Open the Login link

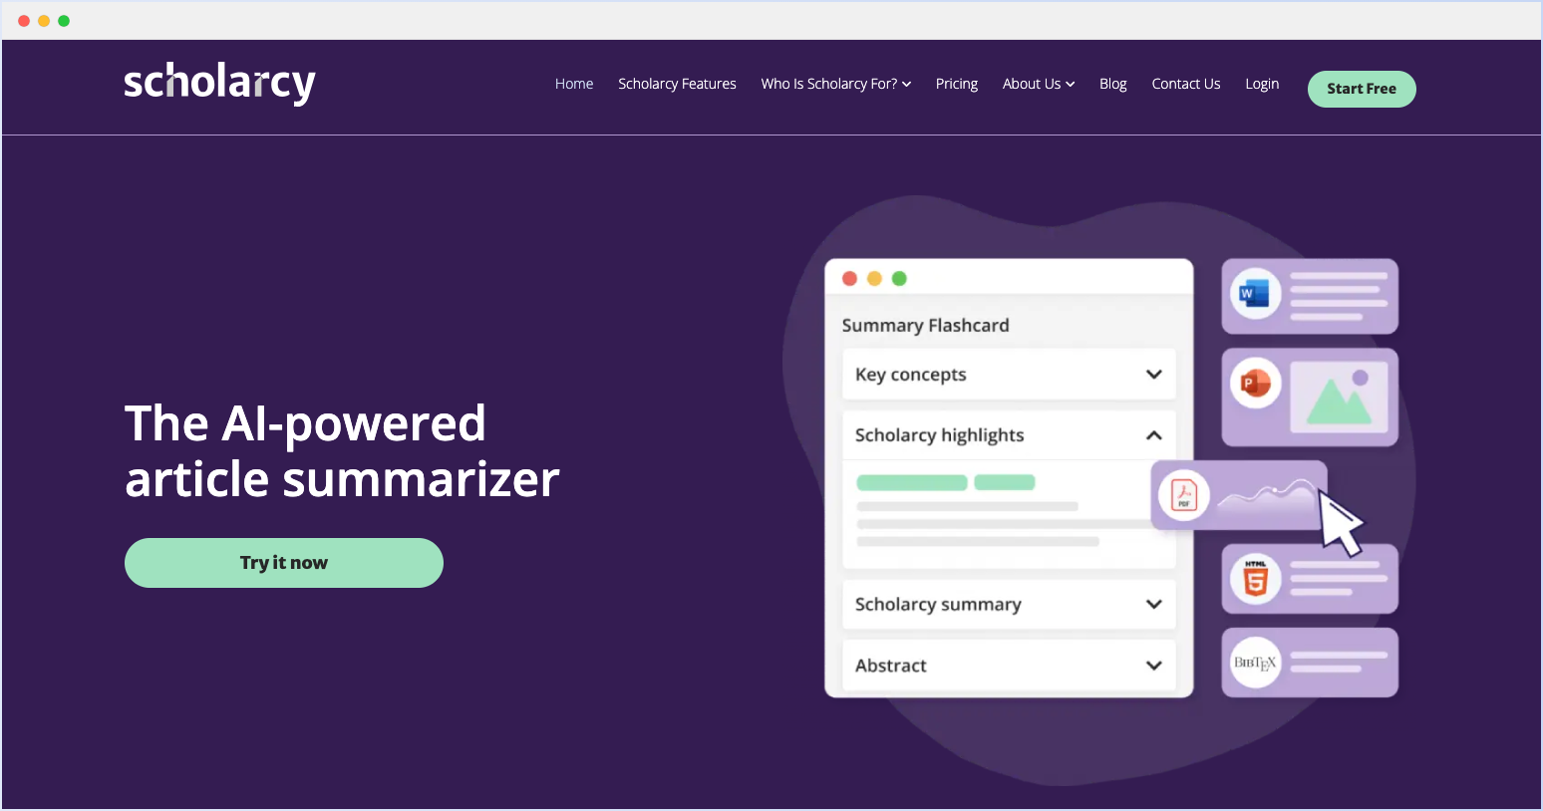pos(1261,84)
